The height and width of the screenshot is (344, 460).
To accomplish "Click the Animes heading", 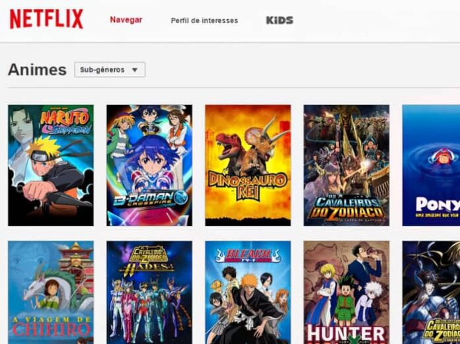I will [37, 70].
